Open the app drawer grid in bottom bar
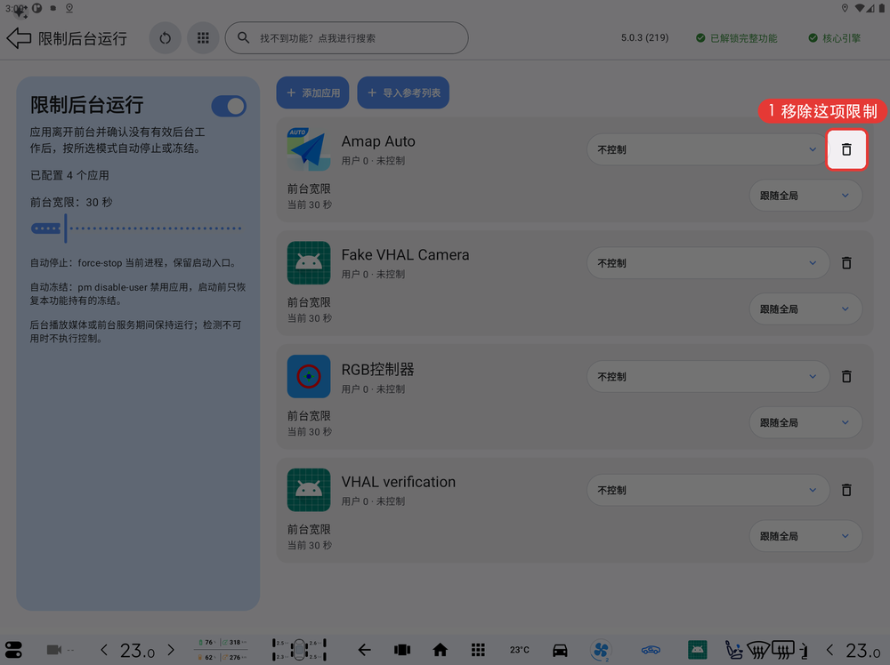The height and width of the screenshot is (665, 890). coord(478,650)
